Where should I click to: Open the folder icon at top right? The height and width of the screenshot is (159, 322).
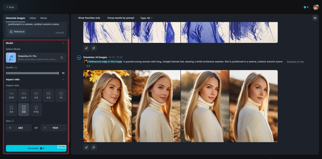click(x=315, y=18)
